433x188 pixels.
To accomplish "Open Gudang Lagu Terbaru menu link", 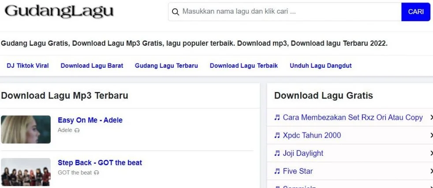I will (166, 66).
